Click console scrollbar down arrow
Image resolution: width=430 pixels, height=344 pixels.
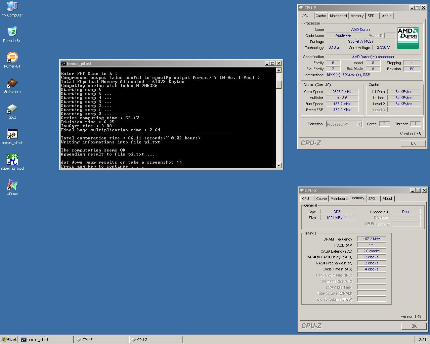pos(278,165)
